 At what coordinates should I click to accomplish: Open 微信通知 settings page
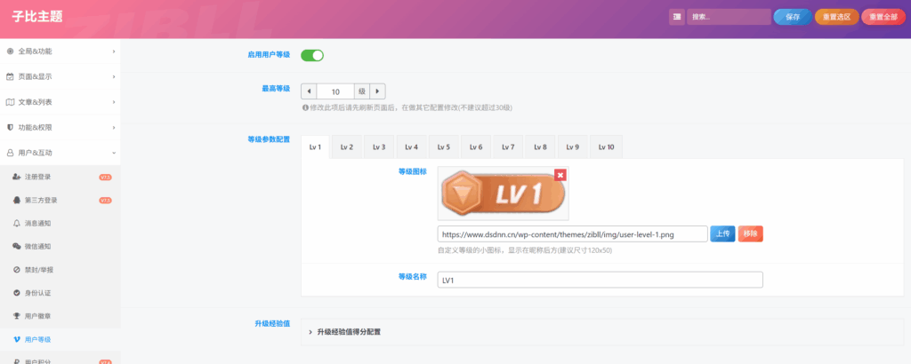click(60, 246)
